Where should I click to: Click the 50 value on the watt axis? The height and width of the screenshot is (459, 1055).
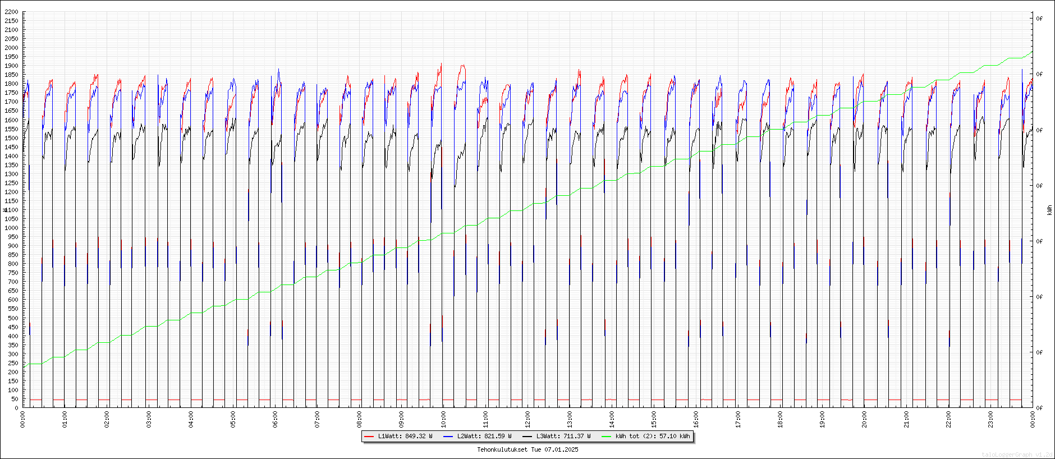pyautogui.click(x=15, y=399)
